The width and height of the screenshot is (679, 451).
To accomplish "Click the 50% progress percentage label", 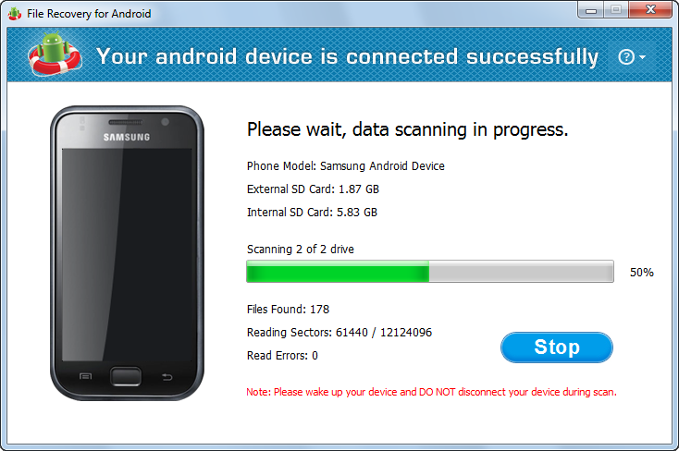I will 641,273.
